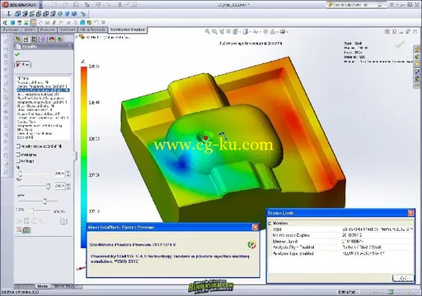
Task: Click the Min slider handle
Action: pos(20,173)
